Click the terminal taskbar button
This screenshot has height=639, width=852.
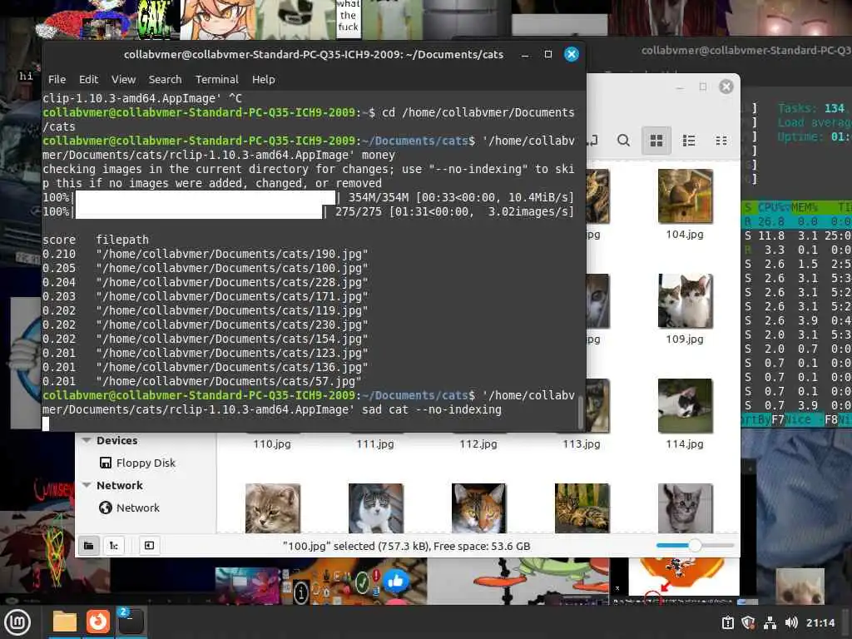[131, 622]
